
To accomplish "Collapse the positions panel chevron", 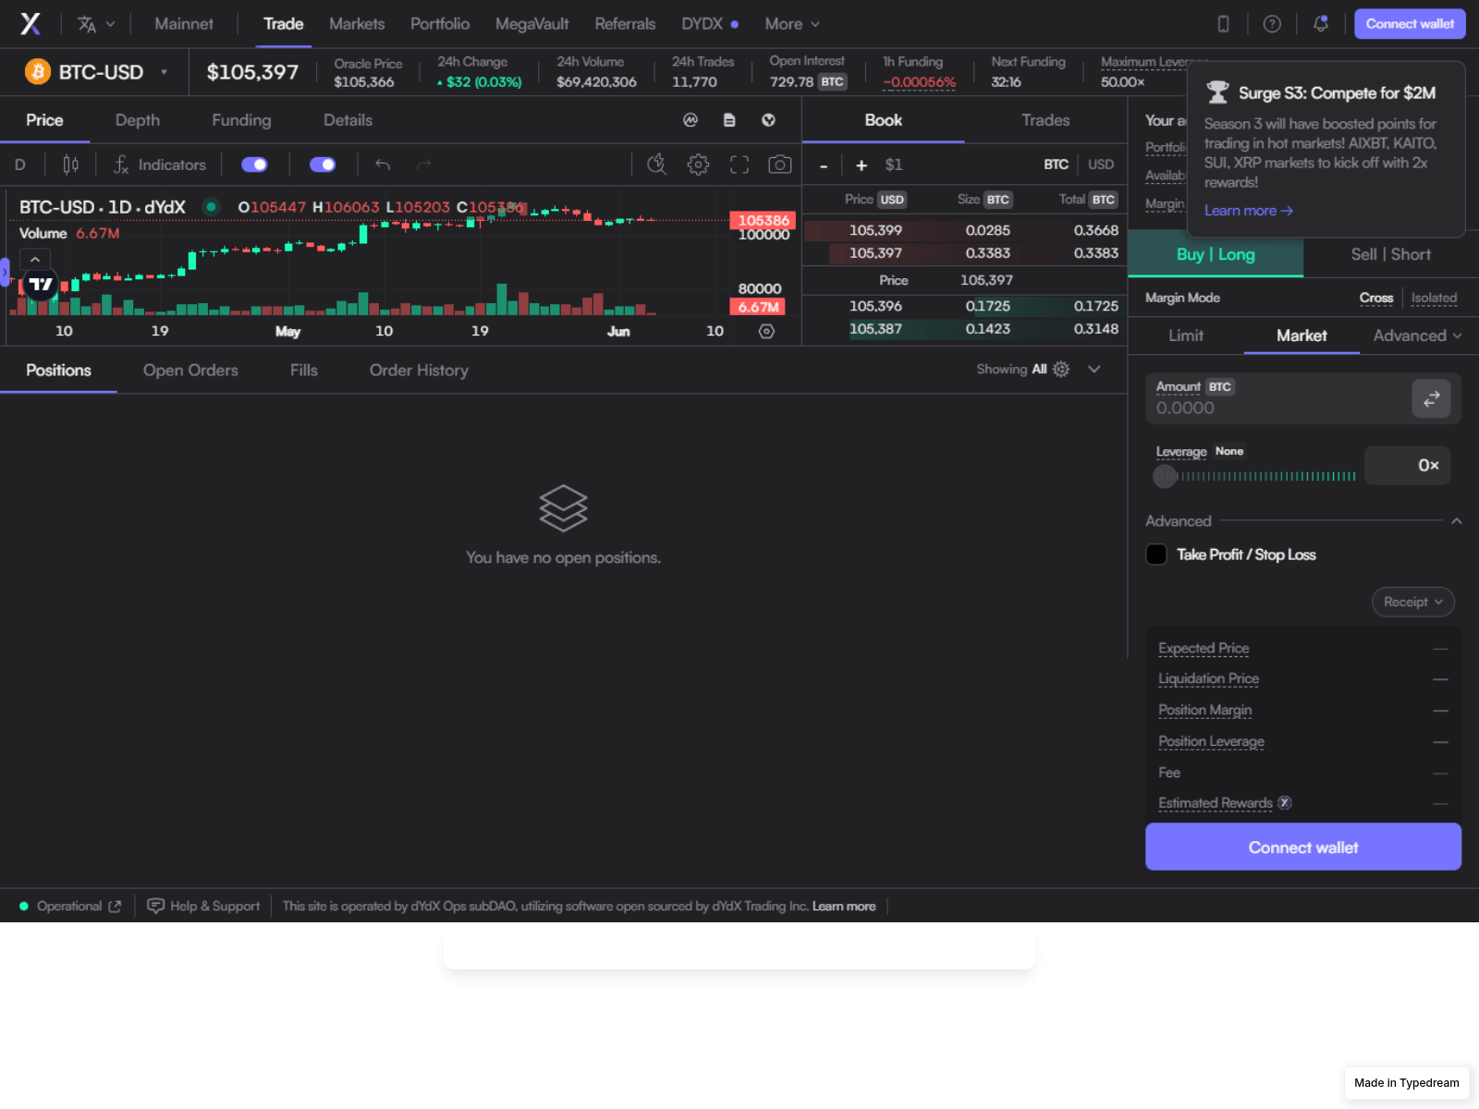I will pos(1094,369).
